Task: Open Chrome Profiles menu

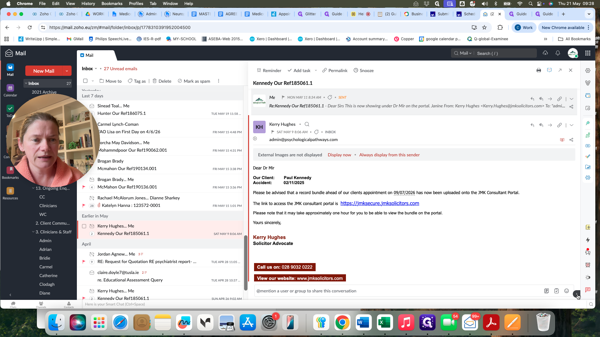Action: coord(136,3)
